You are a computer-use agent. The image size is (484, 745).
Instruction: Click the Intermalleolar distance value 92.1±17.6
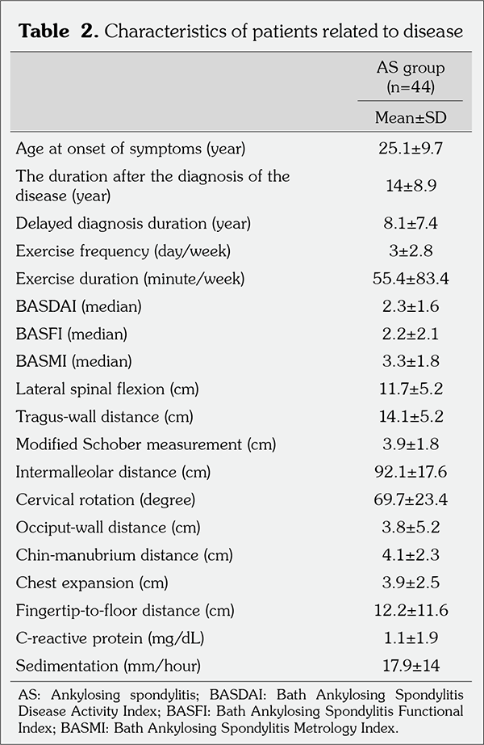coord(410,471)
